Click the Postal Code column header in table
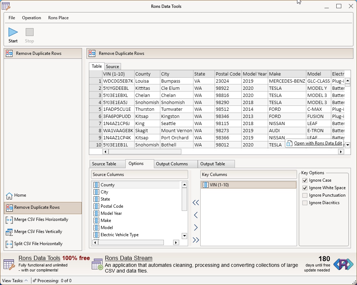 tap(228, 74)
